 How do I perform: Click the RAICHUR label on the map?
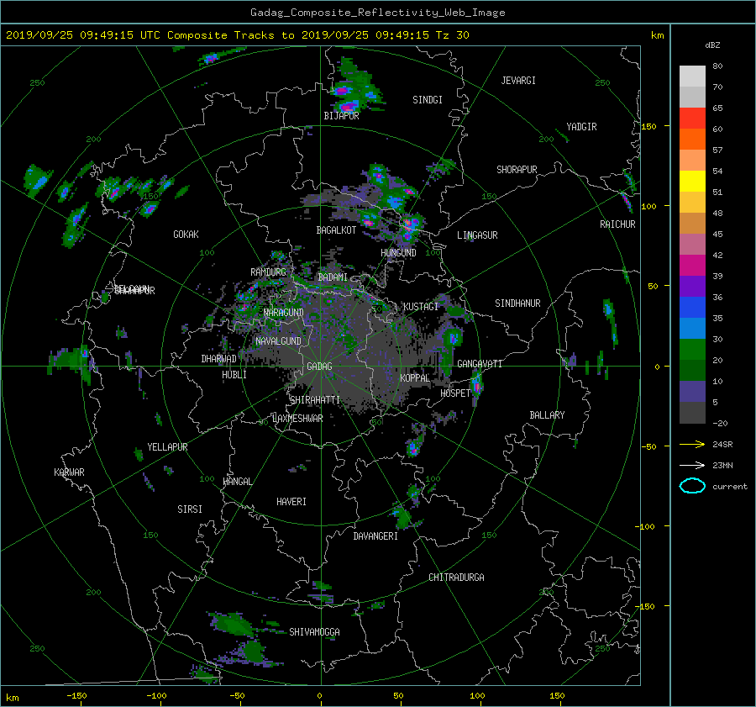[x=617, y=224]
